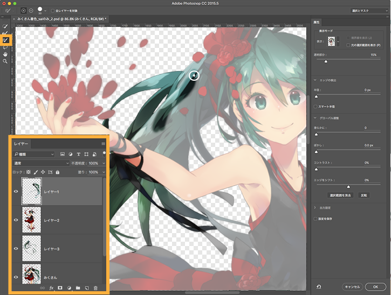
Task: Enable the スマート半径 checkbox
Action: (x=315, y=107)
